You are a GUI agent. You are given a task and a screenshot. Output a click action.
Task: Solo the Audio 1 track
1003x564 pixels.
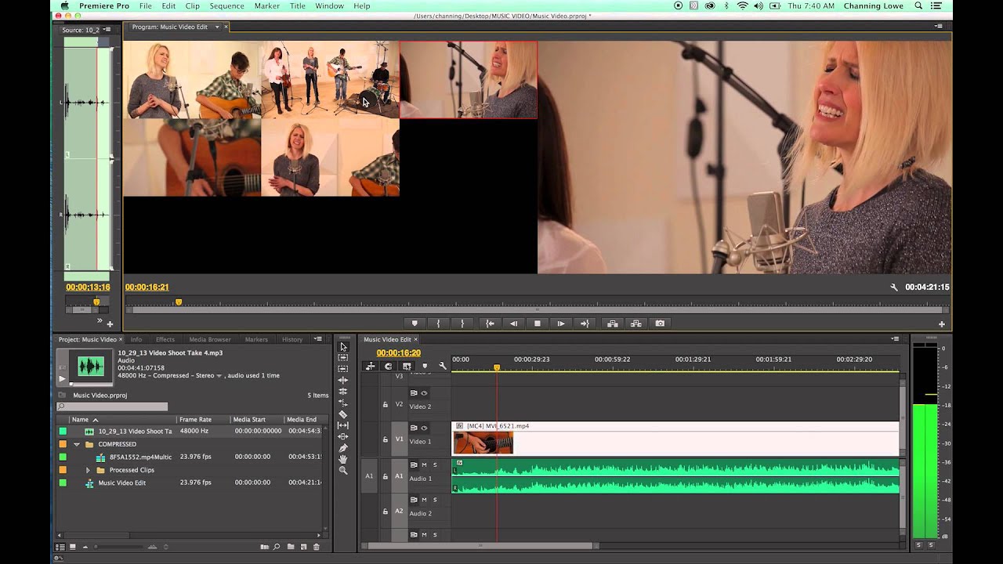click(x=435, y=465)
